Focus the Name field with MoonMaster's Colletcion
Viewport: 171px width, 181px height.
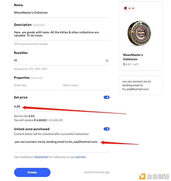click(x=62, y=13)
